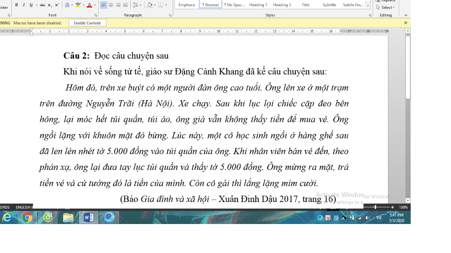The height and width of the screenshot is (253, 451).
Task: Click Enable Content button
Action: point(88,23)
